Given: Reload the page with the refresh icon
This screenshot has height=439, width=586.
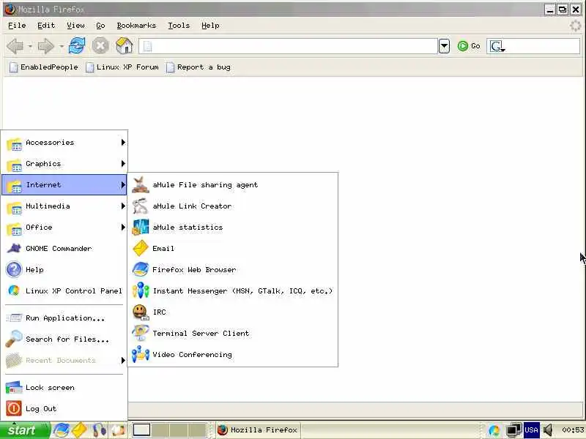Looking at the screenshot, I should click(x=77, y=46).
